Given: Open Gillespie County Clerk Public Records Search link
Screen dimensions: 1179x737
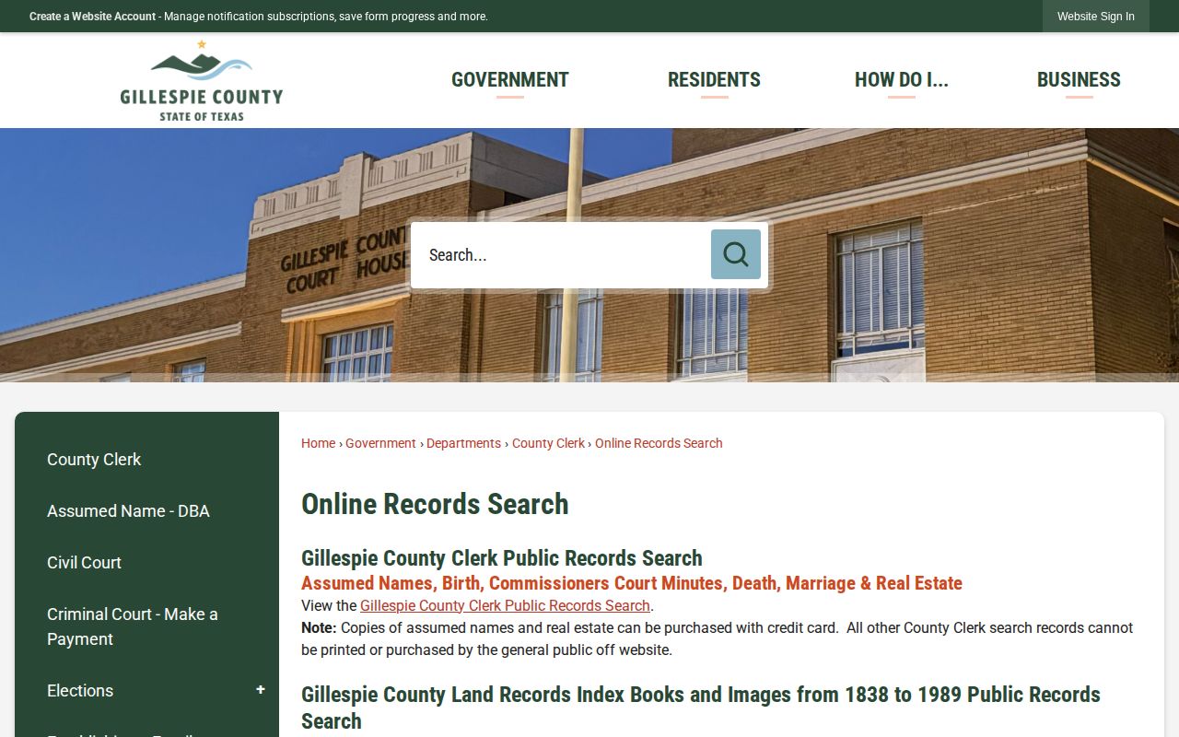Looking at the screenshot, I should point(505,605).
